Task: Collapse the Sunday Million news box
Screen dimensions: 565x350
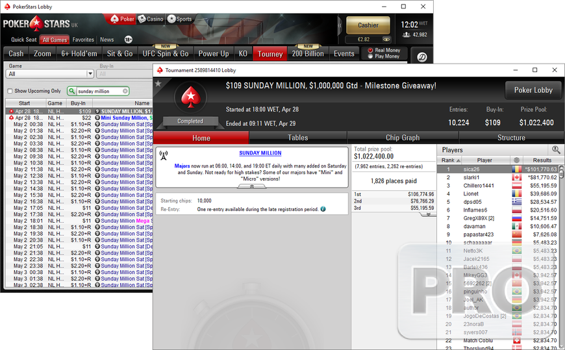Action: click(252, 186)
